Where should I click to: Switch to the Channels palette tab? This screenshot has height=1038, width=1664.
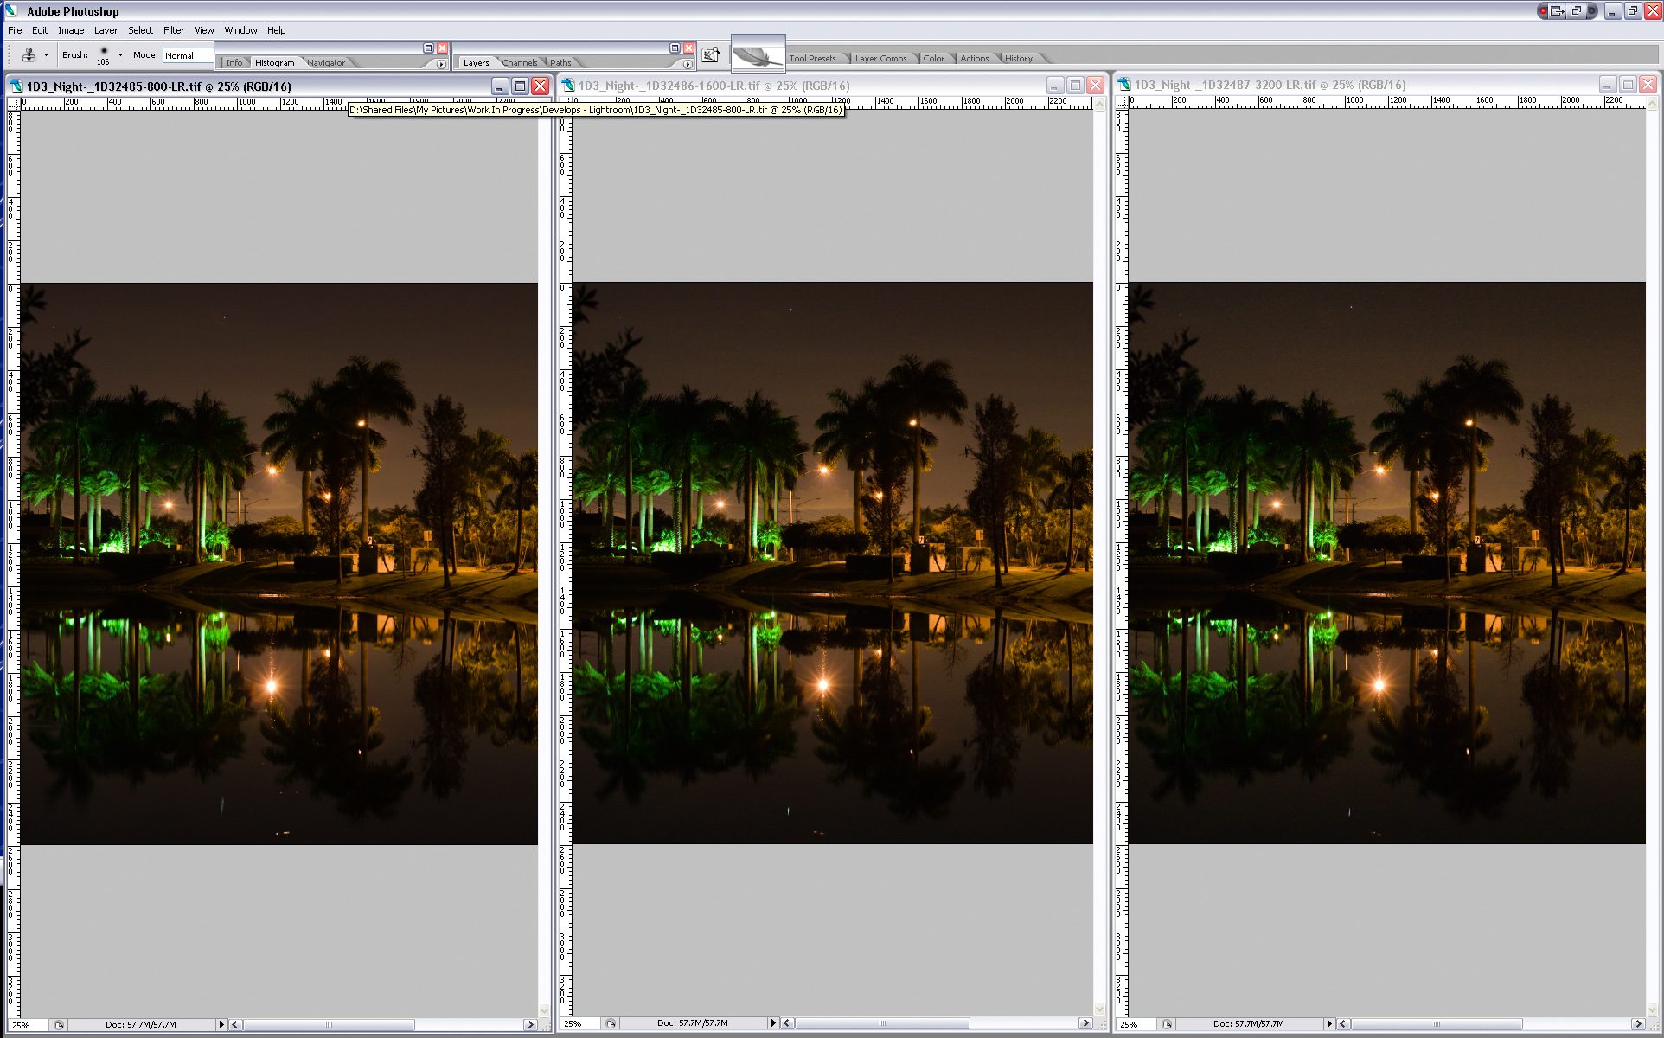519,62
